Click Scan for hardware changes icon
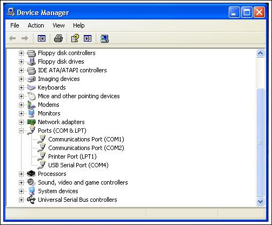 pos(104,38)
